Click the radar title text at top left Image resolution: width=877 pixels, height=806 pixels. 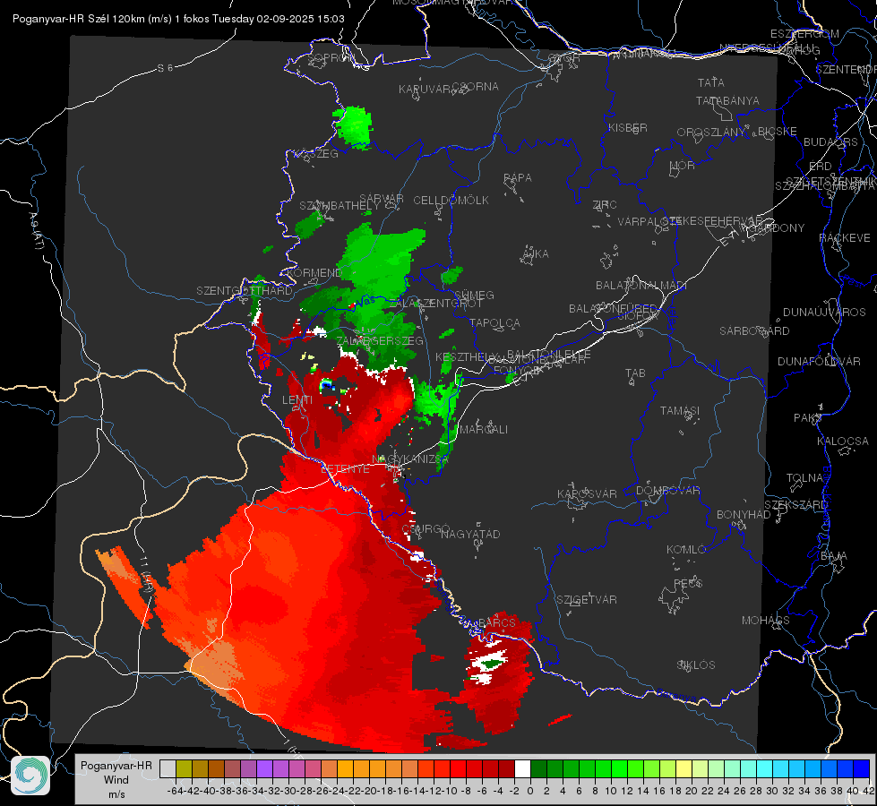point(178,19)
